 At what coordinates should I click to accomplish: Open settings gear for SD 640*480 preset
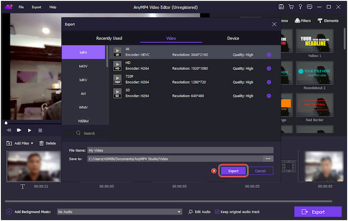(x=269, y=96)
